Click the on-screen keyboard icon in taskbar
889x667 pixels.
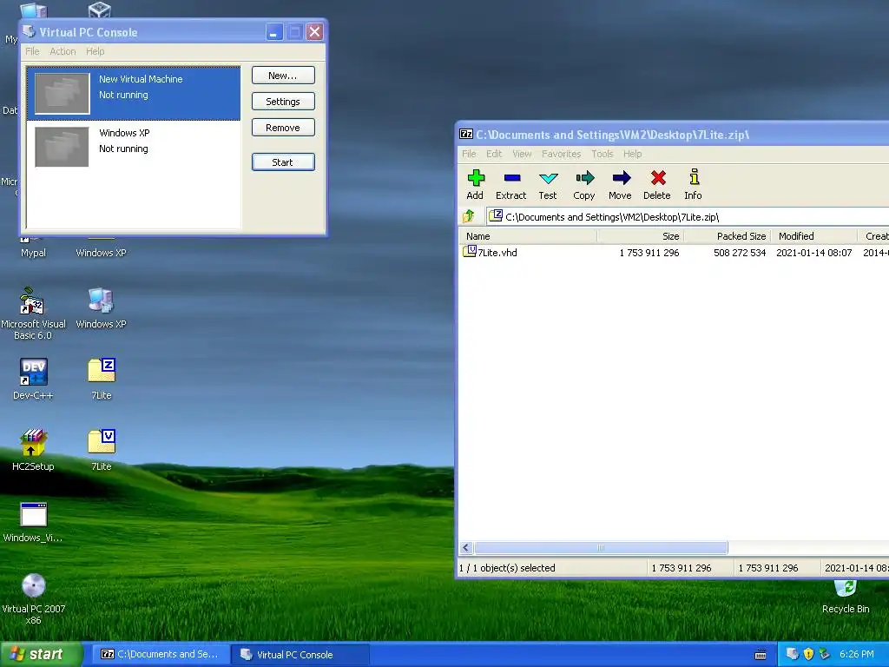[x=761, y=655]
